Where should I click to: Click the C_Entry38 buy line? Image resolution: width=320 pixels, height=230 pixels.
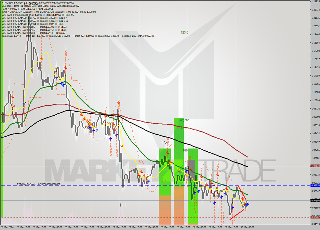coord(34,18)
